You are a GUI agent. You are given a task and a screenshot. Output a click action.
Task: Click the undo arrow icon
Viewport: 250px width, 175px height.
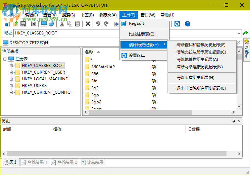tap(98, 24)
